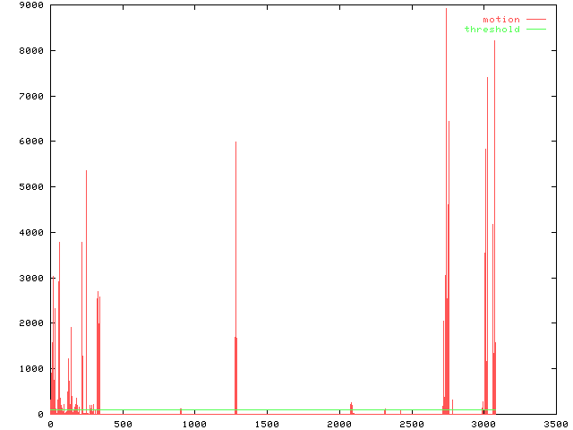The image size is (573, 430).
Task: Click the "motion" legend label
Action: pyautogui.click(x=500, y=19)
